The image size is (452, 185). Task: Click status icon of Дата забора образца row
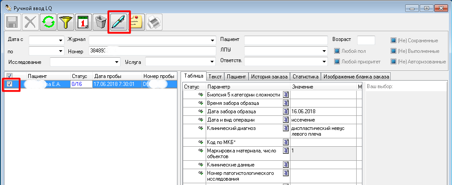click(200, 111)
